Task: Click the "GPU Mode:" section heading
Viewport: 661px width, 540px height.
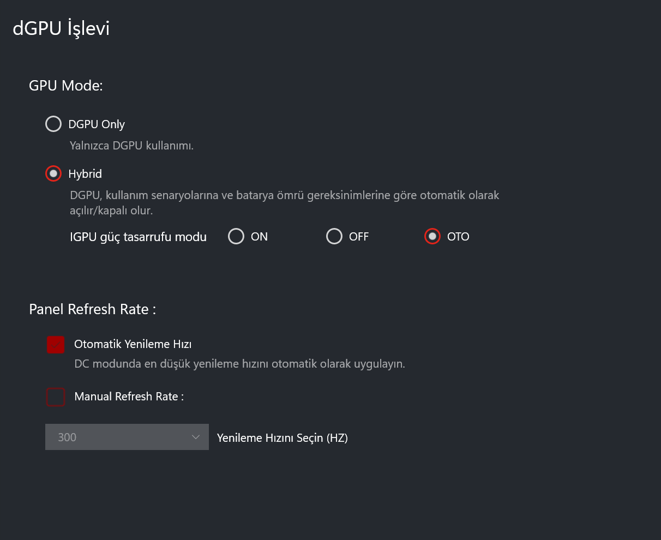Action: (x=66, y=86)
